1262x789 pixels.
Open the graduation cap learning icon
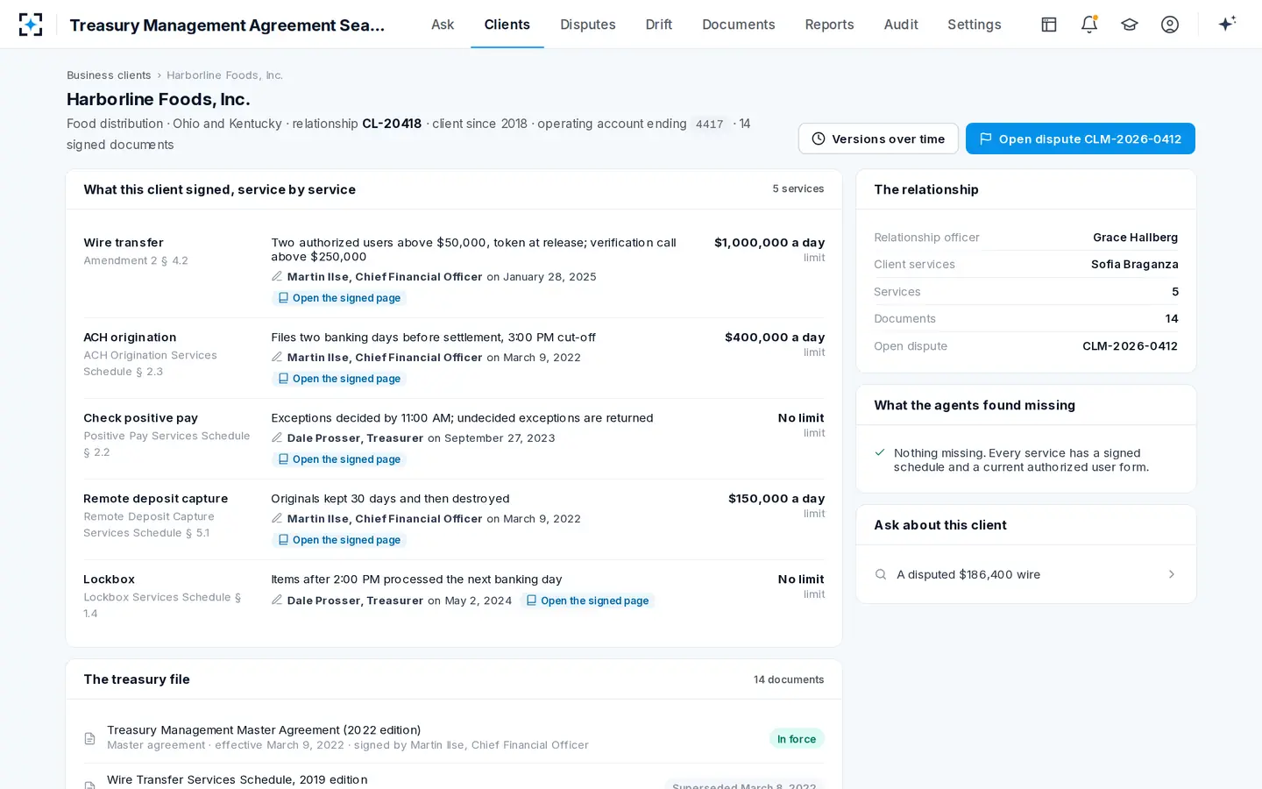click(x=1130, y=25)
